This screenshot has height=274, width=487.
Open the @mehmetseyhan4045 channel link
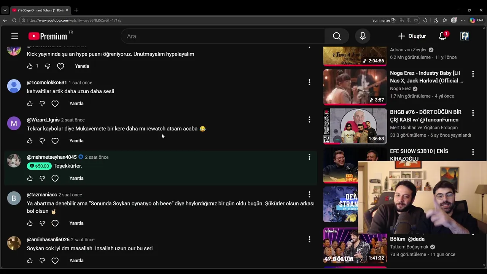(x=52, y=157)
